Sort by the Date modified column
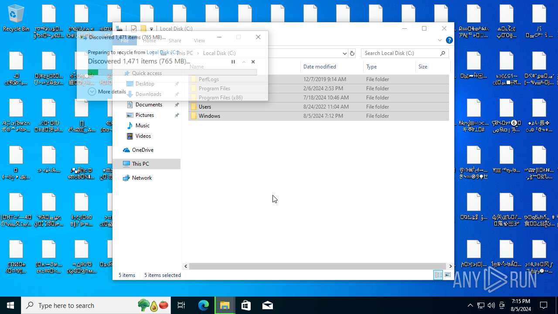Image resolution: width=558 pixels, height=314 pixels. pos(320,67)
